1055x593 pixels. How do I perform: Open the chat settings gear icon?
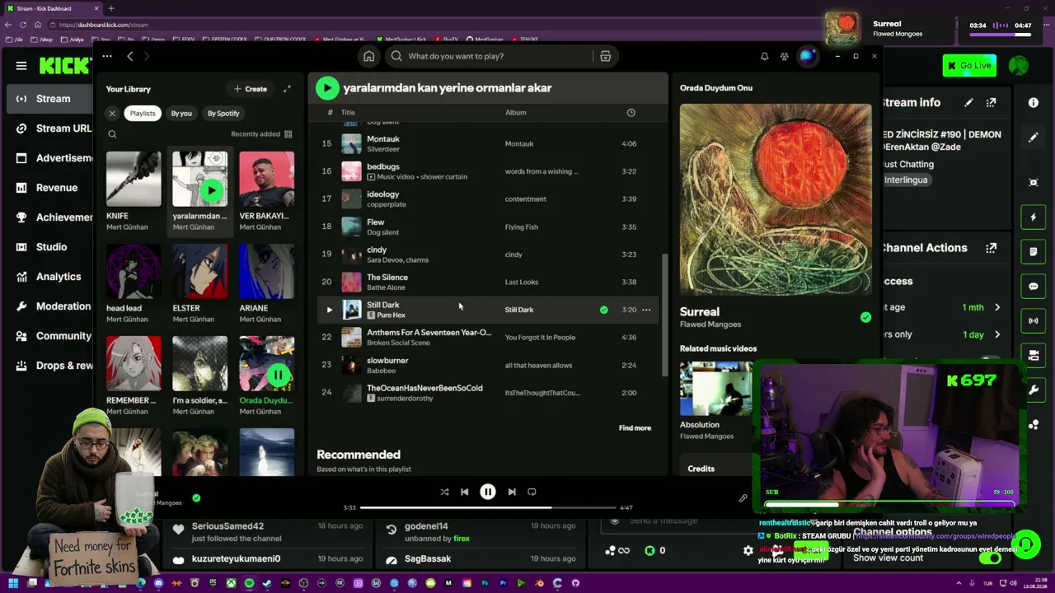(748, 550)
